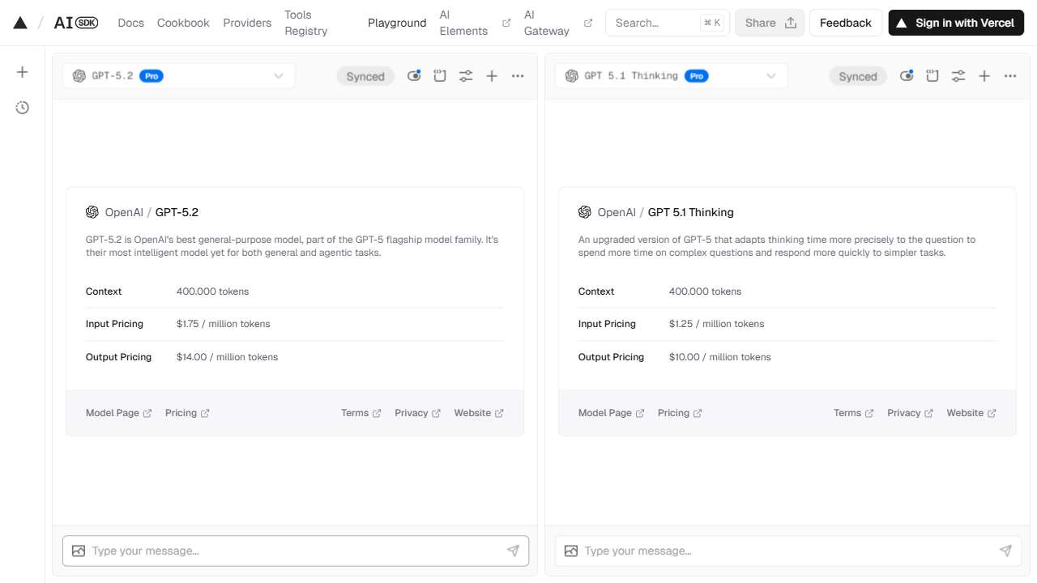Open more options ellipsis in GPT 5.1 Thinking panel
Image resolution: width=1037 pixels, height=583 pixels.
point(1010,76)
